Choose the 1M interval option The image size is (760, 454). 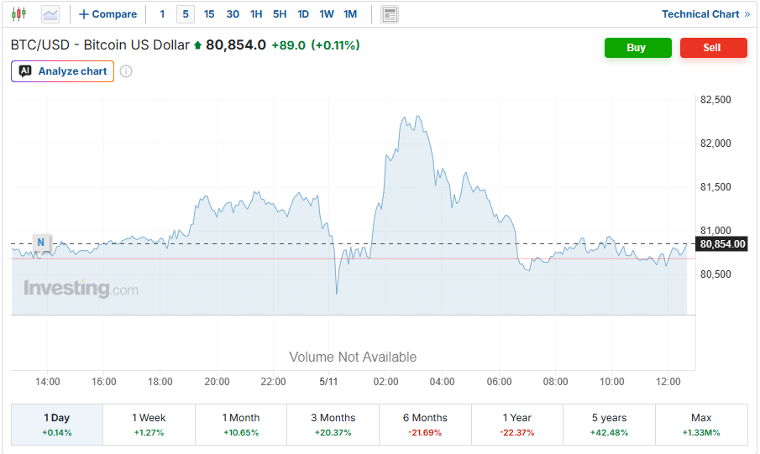point(350,14)
